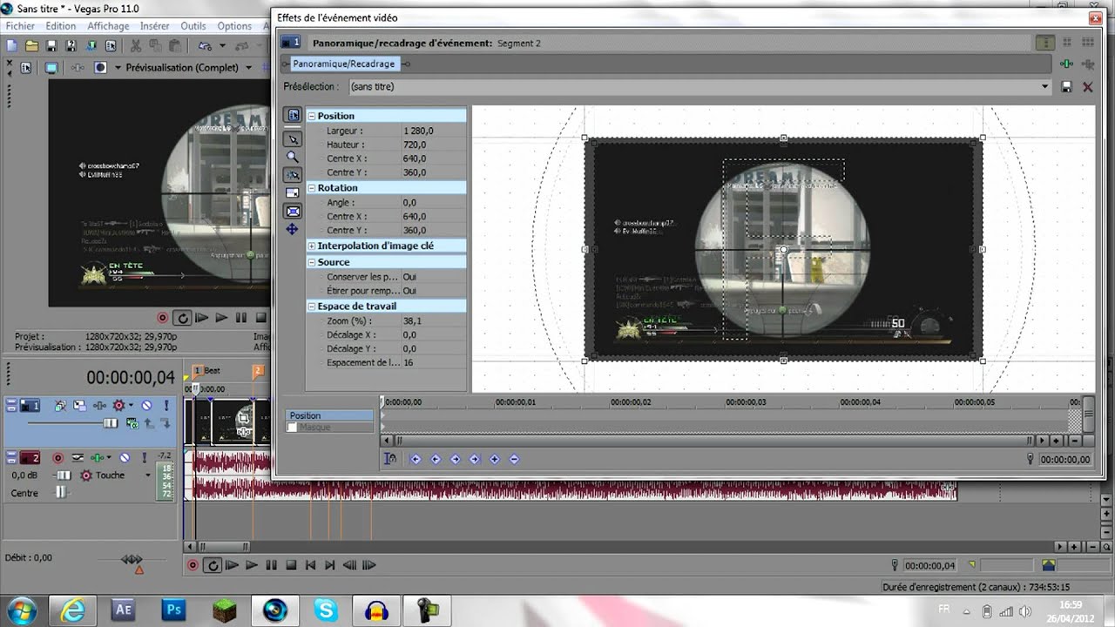Select the Zoom magnifier tool in crop dialog
Screen dimensions: 1115x627
(292, 157)
